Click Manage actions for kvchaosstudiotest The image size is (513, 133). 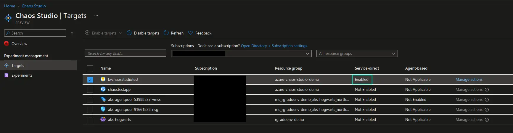pos(469,79)
